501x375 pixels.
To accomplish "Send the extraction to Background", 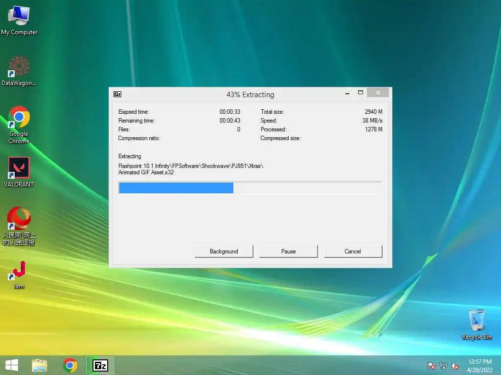I will [224, 251].
